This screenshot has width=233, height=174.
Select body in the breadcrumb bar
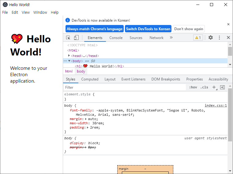pyautogui.click(x=81, y=71)
